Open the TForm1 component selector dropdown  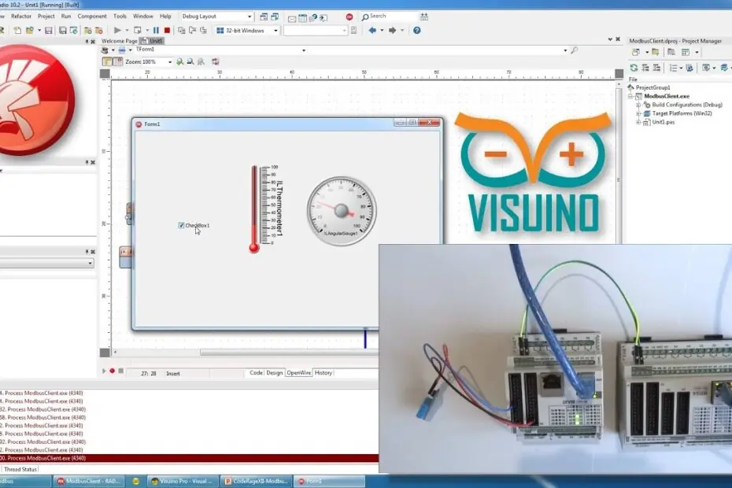point(304,50)
